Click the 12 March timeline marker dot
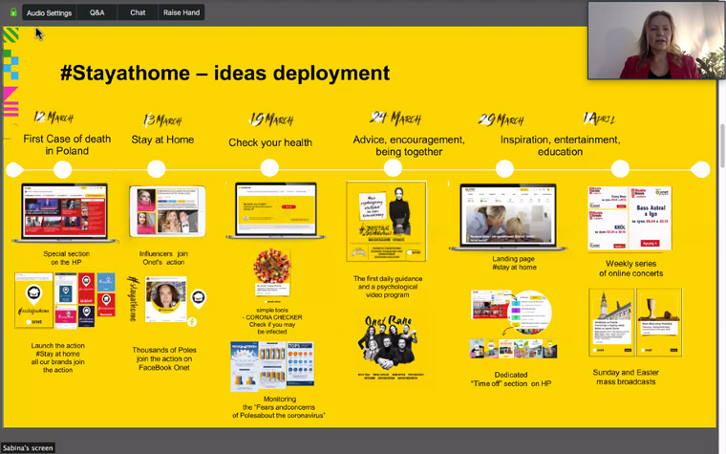The width and height of the screenshot is (726, 454). [62, 169]
